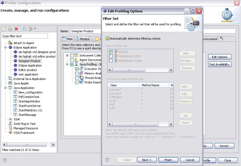
Task: Click the Default filter set icon
Action: [116, 52]
